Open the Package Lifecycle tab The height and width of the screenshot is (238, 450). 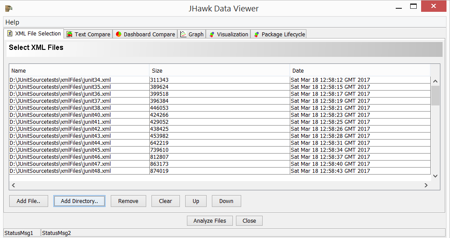[279, 34]
